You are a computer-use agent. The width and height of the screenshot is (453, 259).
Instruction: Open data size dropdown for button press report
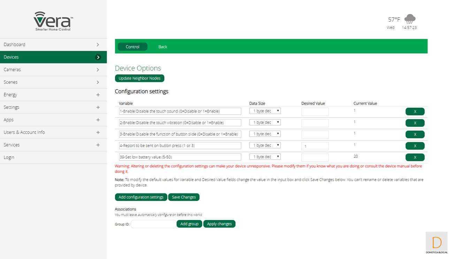[x=265, y=145]
